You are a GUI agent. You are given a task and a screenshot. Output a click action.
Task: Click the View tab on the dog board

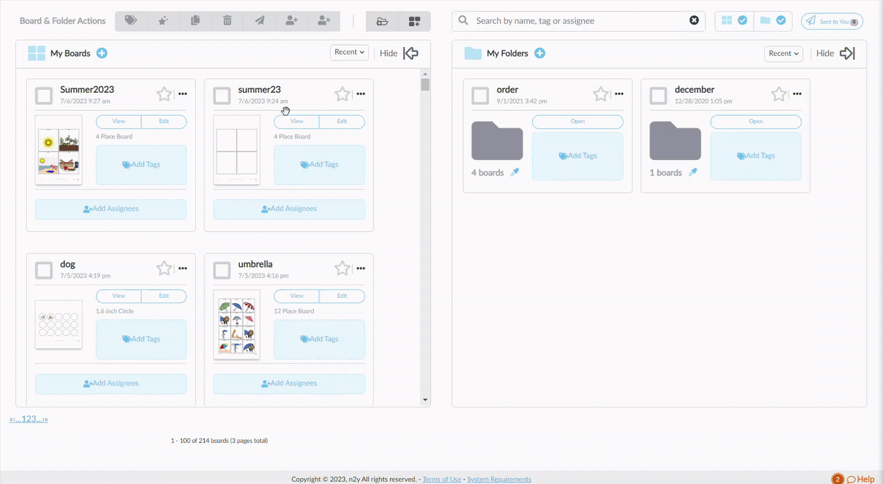pyautogui.click(x=119, y=296)
